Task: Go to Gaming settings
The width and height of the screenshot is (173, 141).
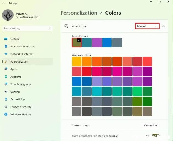Action: (x=28, y=92)
